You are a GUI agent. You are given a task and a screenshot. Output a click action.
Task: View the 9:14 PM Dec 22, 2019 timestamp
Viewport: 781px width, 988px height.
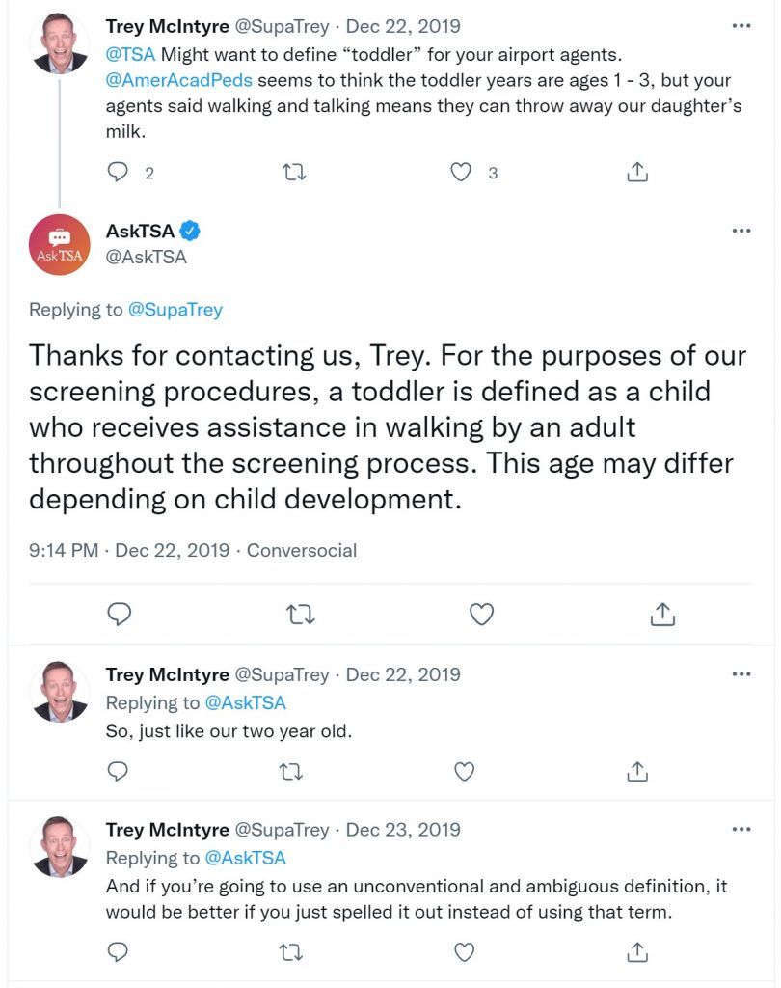coord(129,550)
